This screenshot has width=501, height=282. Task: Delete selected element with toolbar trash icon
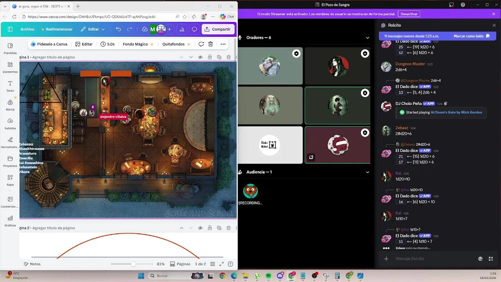click(211, 44)
